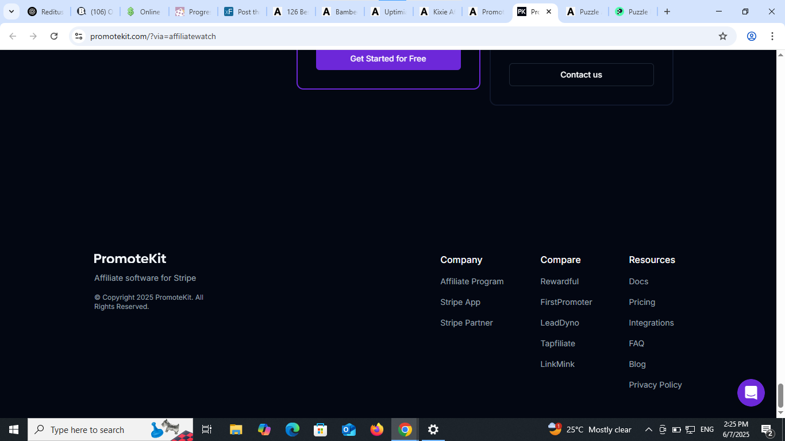Open the Blog link
The width and height of the screenshot is (785, 441).
pos(637,364)
